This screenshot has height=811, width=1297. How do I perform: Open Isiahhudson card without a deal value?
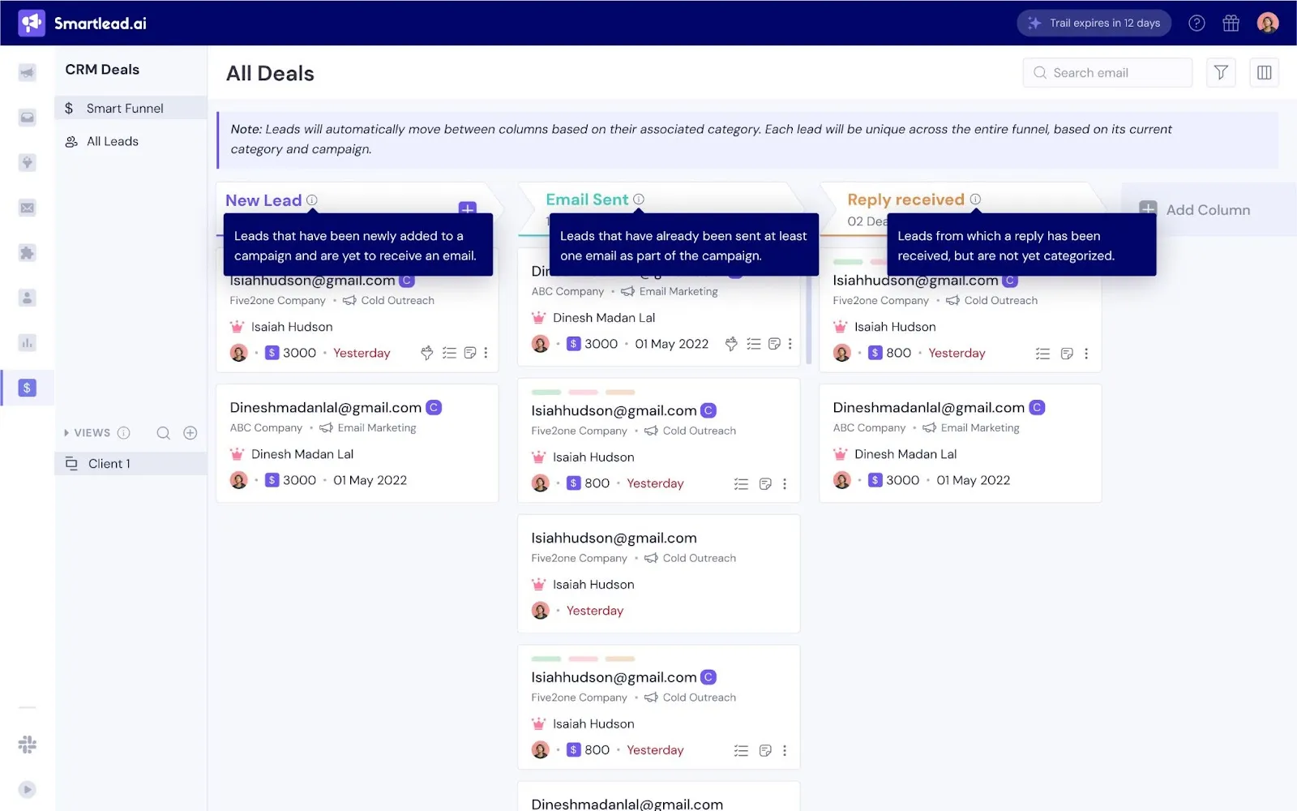point(659,573)
